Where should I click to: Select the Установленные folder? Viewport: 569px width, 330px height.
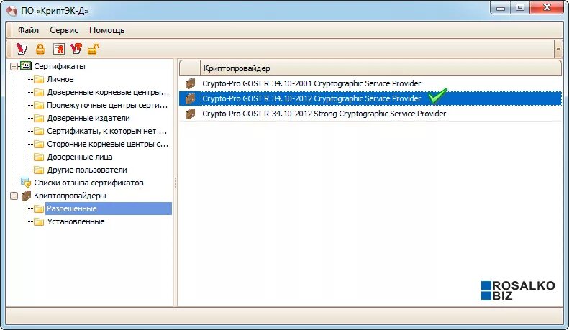click(x=76, y=221)
